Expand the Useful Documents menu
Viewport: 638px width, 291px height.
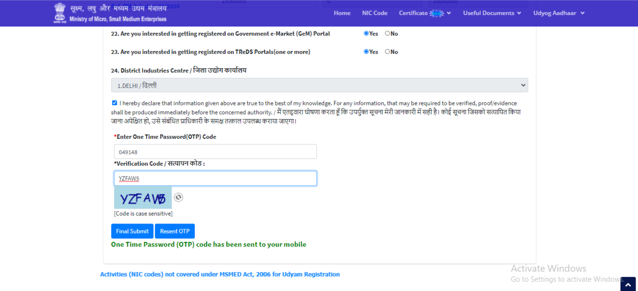491,13
